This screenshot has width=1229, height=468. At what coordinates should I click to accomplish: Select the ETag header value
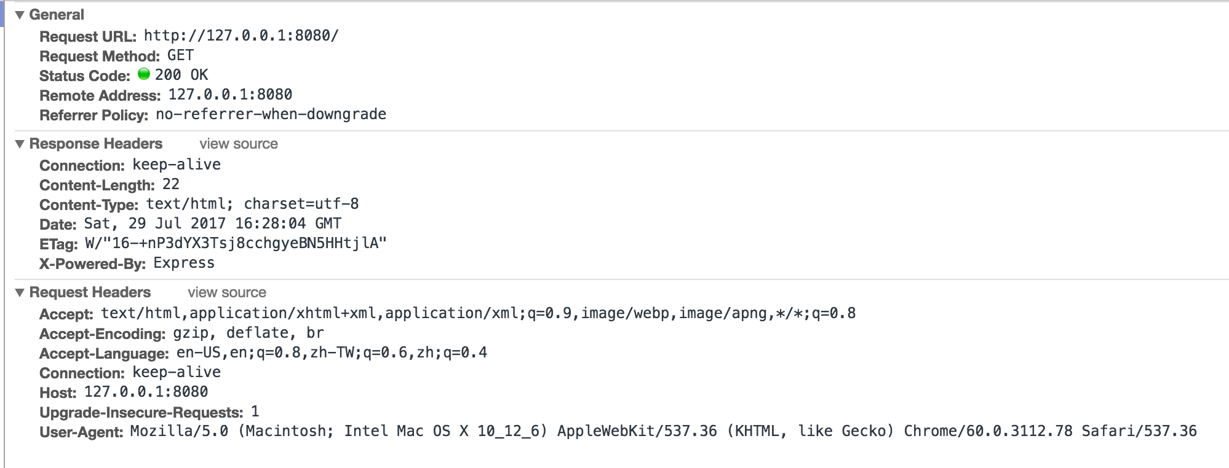[x=236, y=243]
